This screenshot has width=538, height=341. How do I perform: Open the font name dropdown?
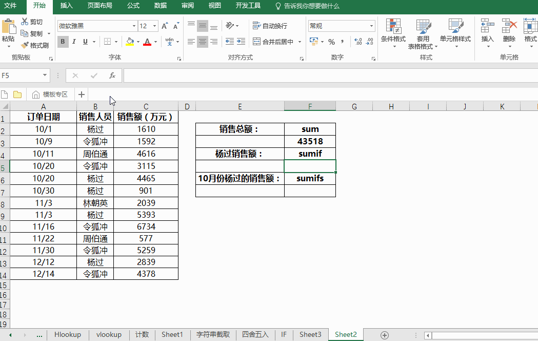click(134, 26)
